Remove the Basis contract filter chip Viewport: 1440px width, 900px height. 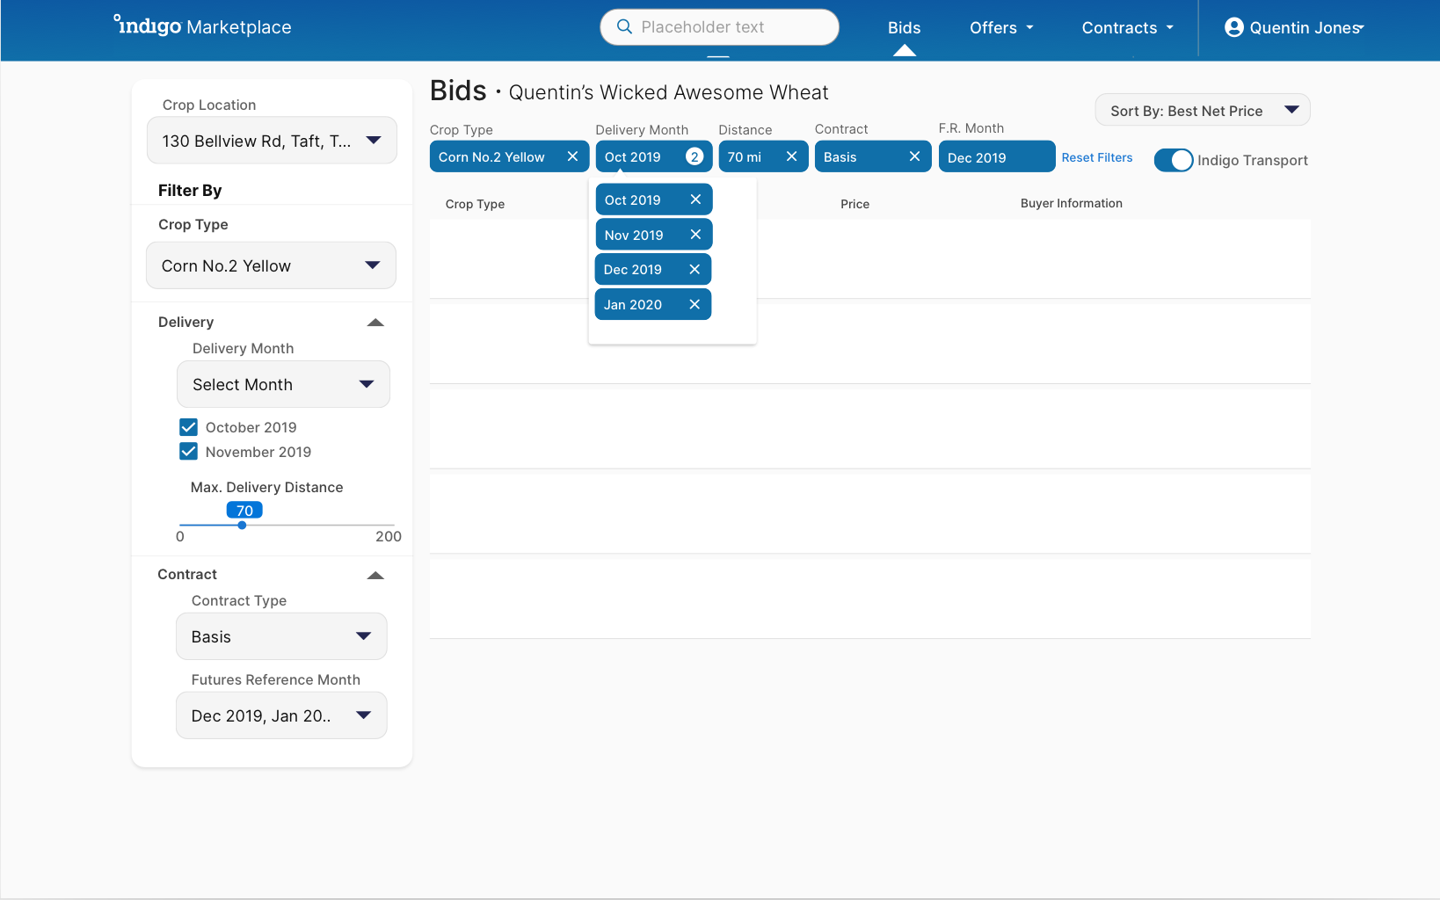pyautogui.click(x=914, y=156)
